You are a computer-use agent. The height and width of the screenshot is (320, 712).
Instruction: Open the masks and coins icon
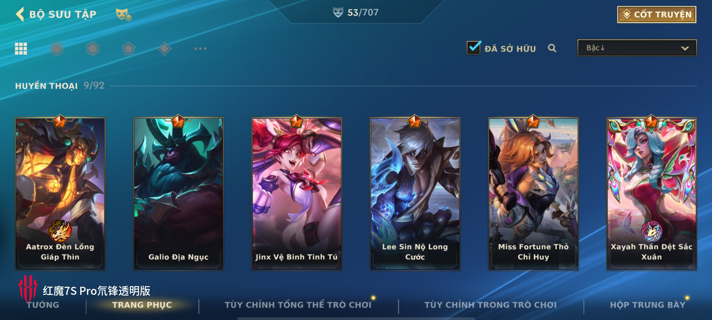coord(123,15)
